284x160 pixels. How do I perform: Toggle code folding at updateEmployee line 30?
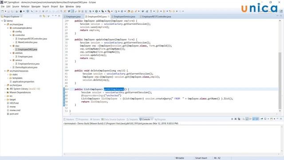coord(68,40)
